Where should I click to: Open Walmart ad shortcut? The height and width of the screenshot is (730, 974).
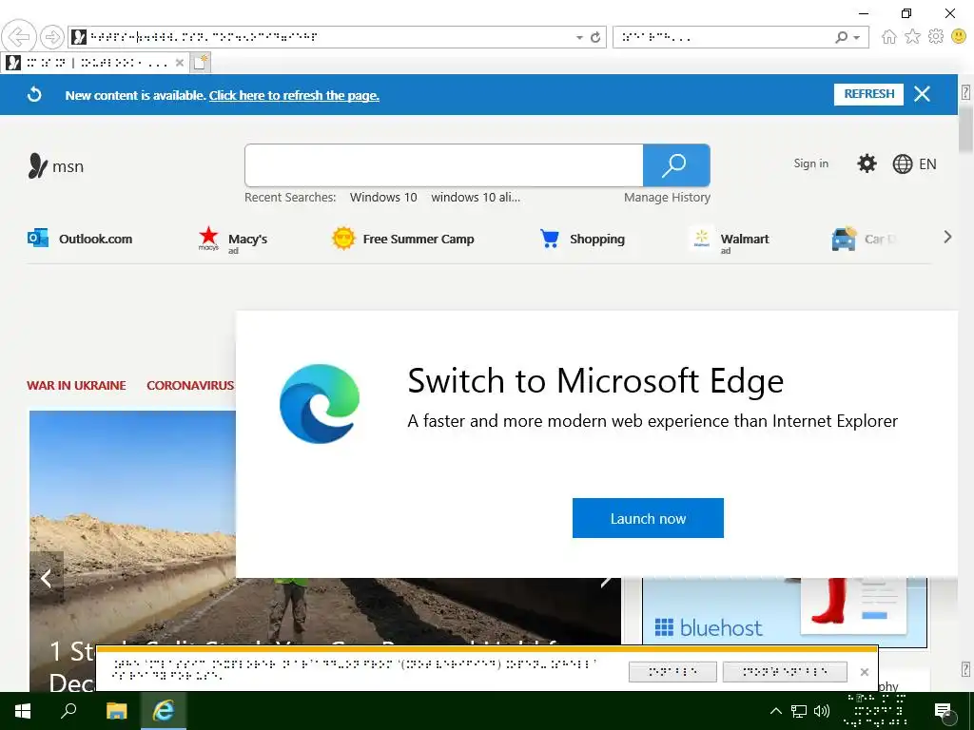point(730,240)
